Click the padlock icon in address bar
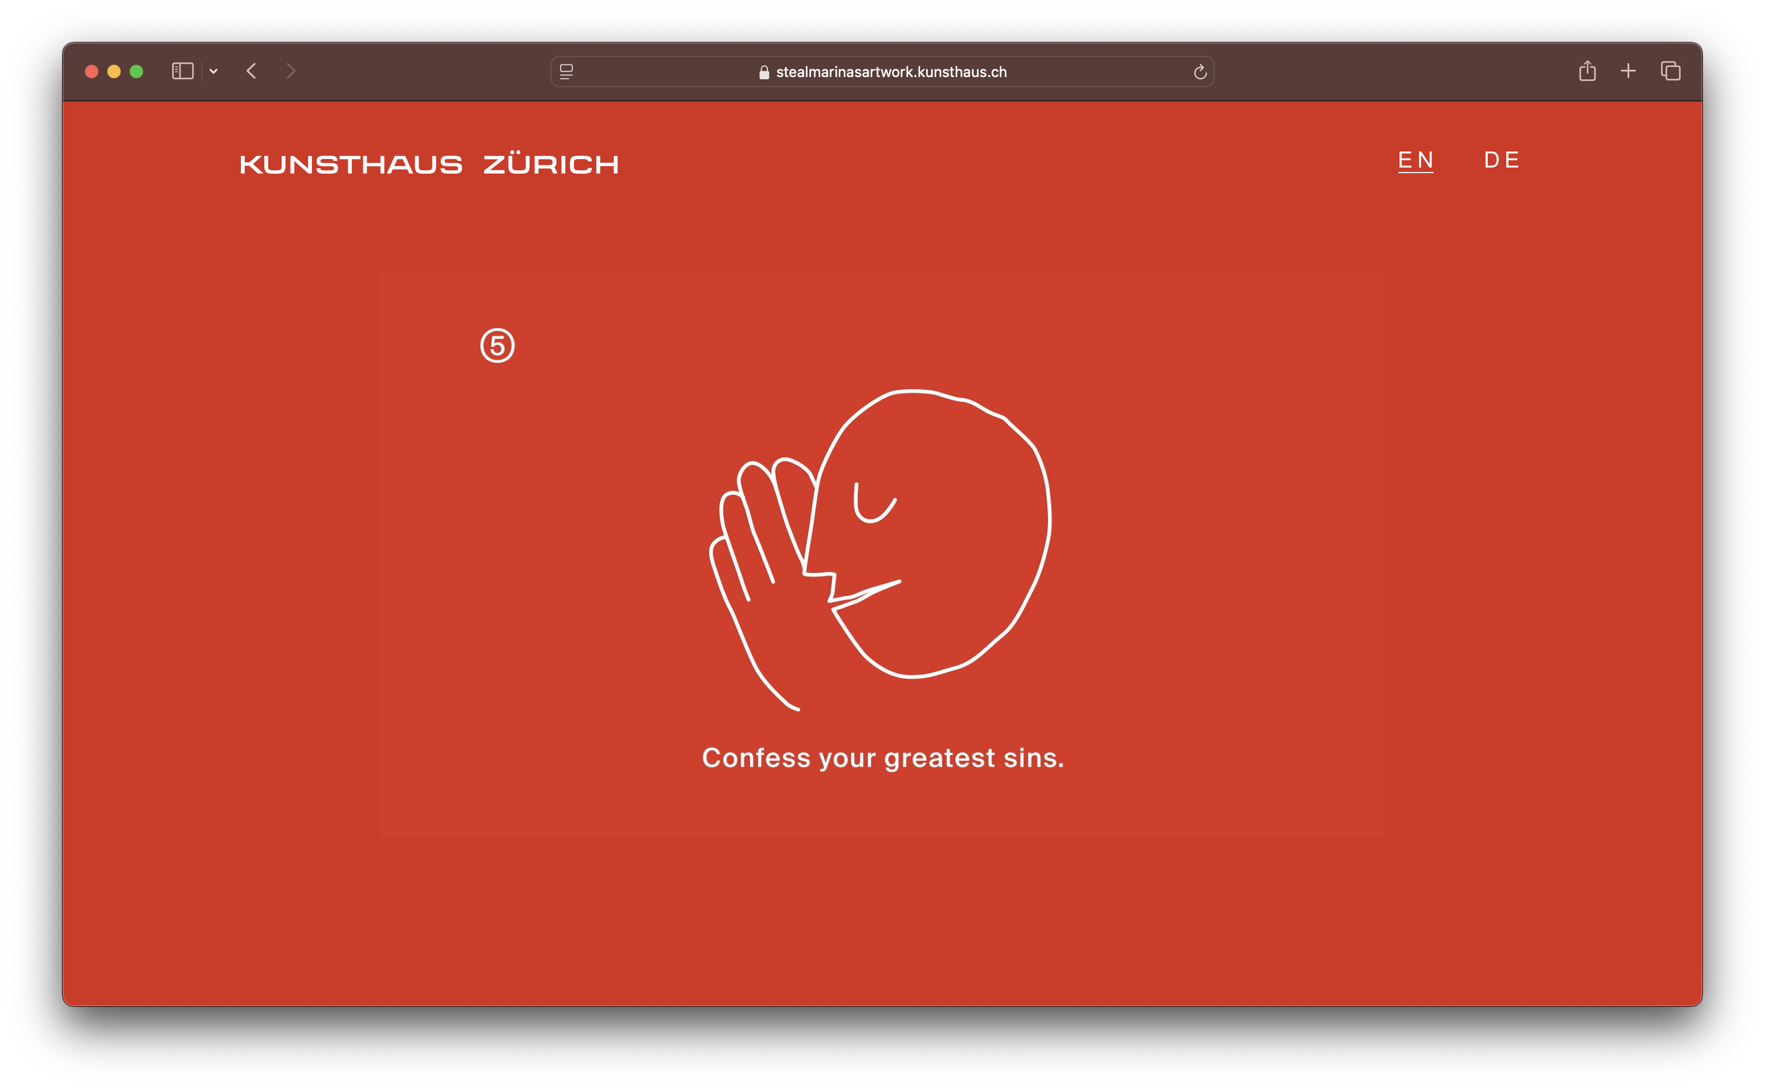1765x1089 pixels. [764, 72]
